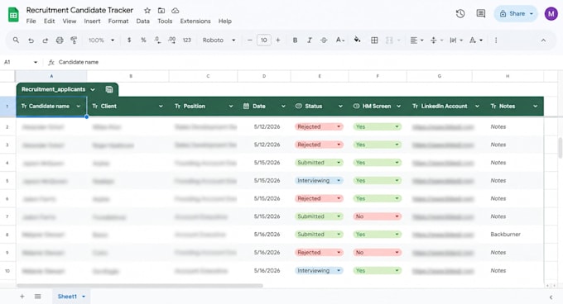Open the borders tool
563x304 pixels.
374,40
